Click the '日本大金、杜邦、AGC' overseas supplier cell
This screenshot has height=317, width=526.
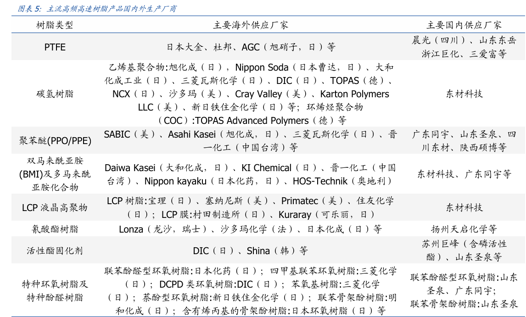point(251,47)
